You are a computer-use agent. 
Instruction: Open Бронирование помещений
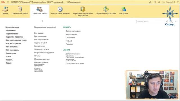click(x=45, y=27)
